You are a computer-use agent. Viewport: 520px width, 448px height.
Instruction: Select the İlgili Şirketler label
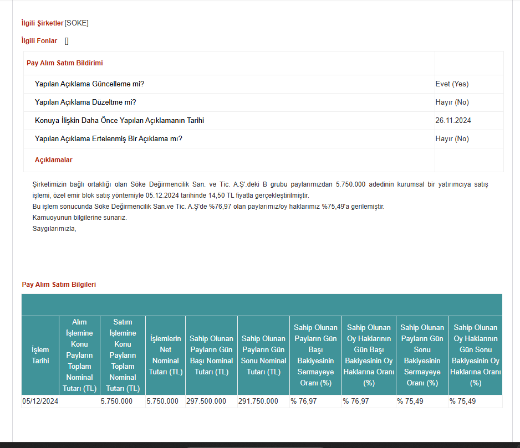(x=42, y=23)
